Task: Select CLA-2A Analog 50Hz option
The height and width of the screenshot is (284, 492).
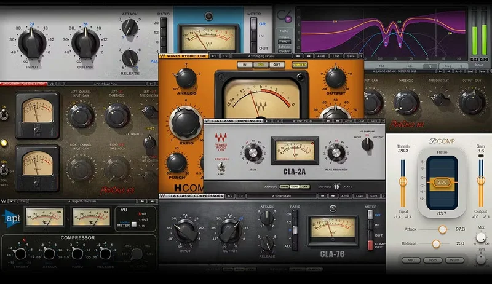Action: click(284, 187)
